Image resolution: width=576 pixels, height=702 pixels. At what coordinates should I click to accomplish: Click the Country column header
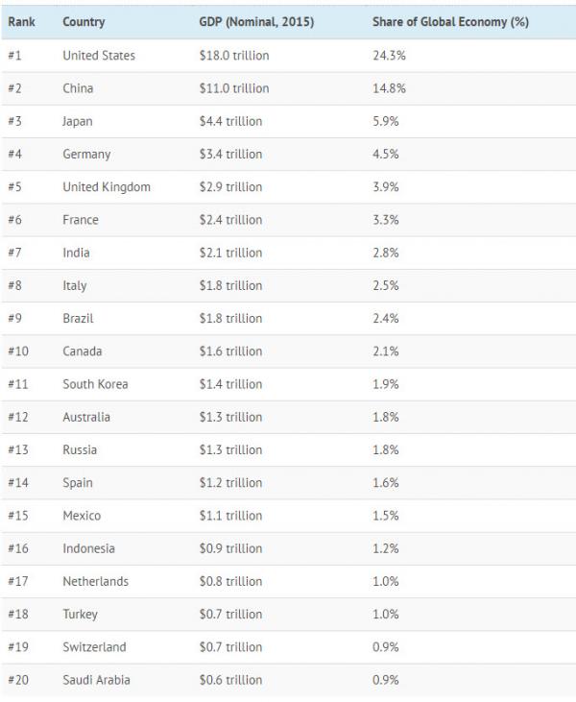[84, 21]
